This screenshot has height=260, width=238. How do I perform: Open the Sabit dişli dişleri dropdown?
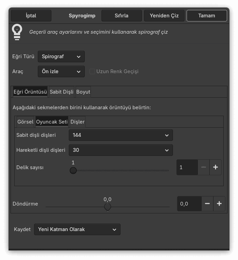(x=121, y=135)
